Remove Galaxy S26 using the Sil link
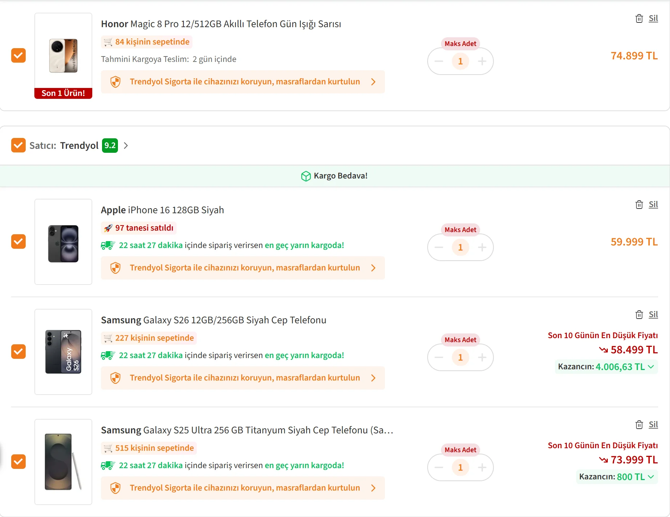 click(x=653, y=315)
